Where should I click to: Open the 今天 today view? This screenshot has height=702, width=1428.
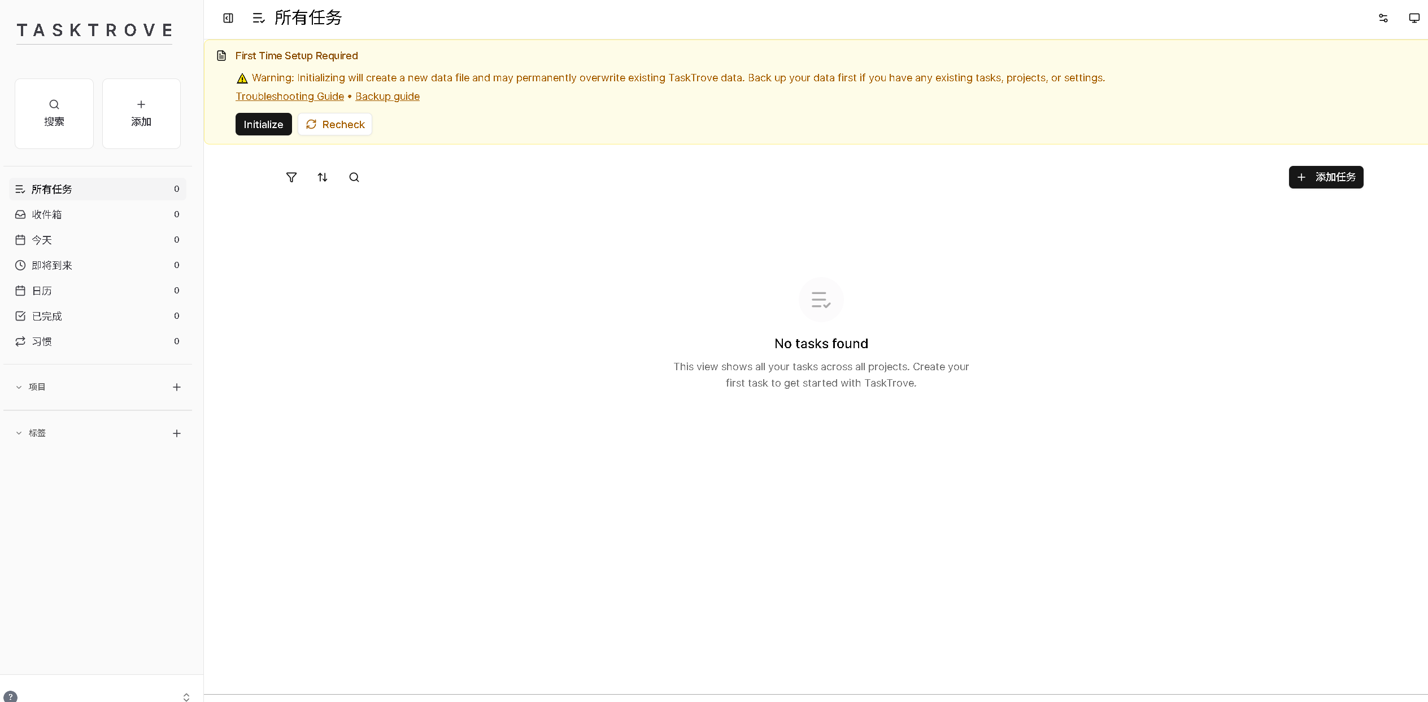[x=42, y=240]
